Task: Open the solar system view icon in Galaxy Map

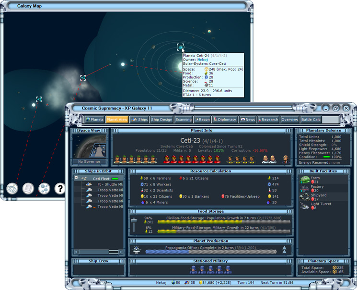Action: click(x=12, y=189)
